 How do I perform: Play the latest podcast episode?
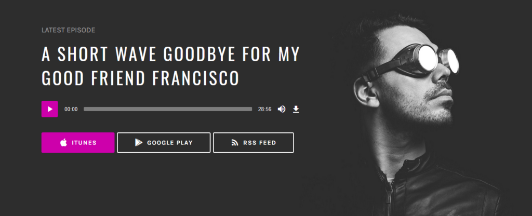click(49, 109)
